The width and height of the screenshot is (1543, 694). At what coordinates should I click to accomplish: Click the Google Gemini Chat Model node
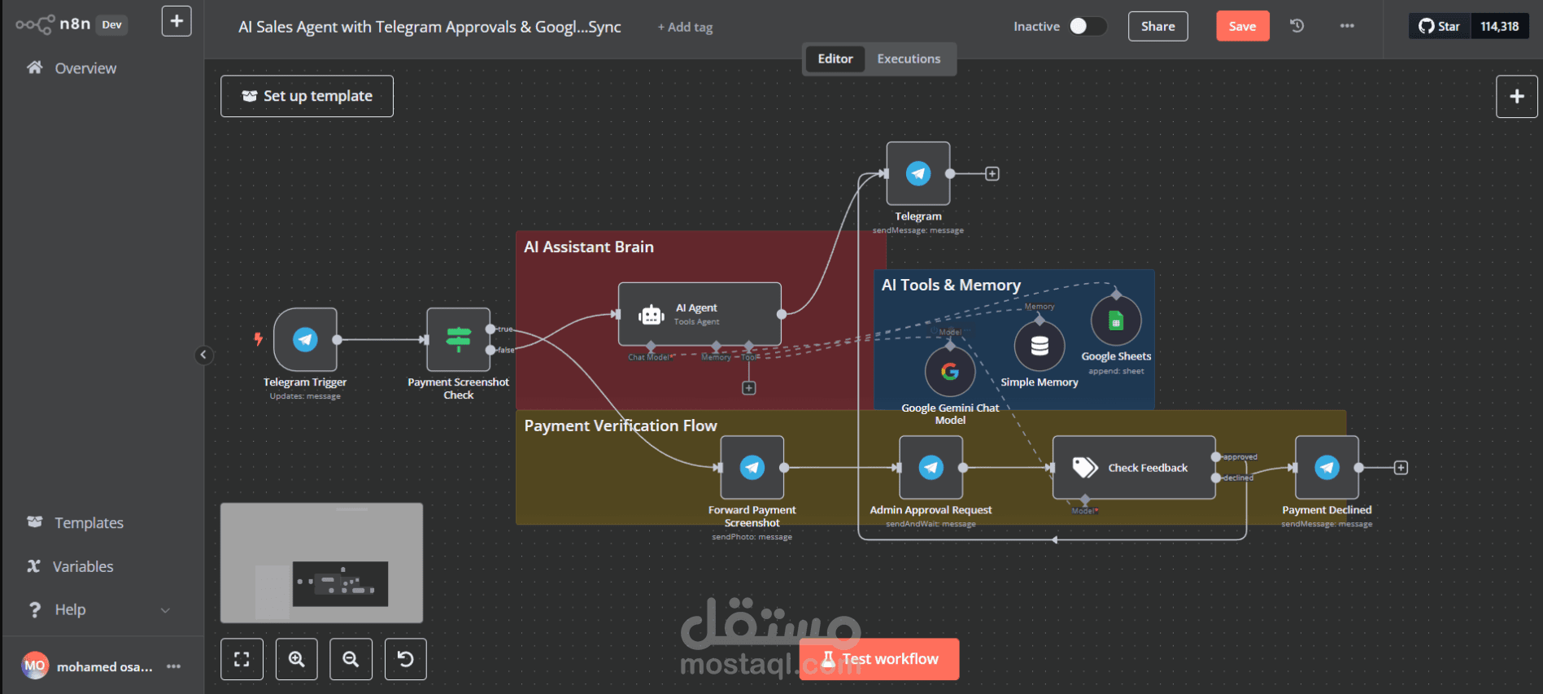click(x=950, y=372)
